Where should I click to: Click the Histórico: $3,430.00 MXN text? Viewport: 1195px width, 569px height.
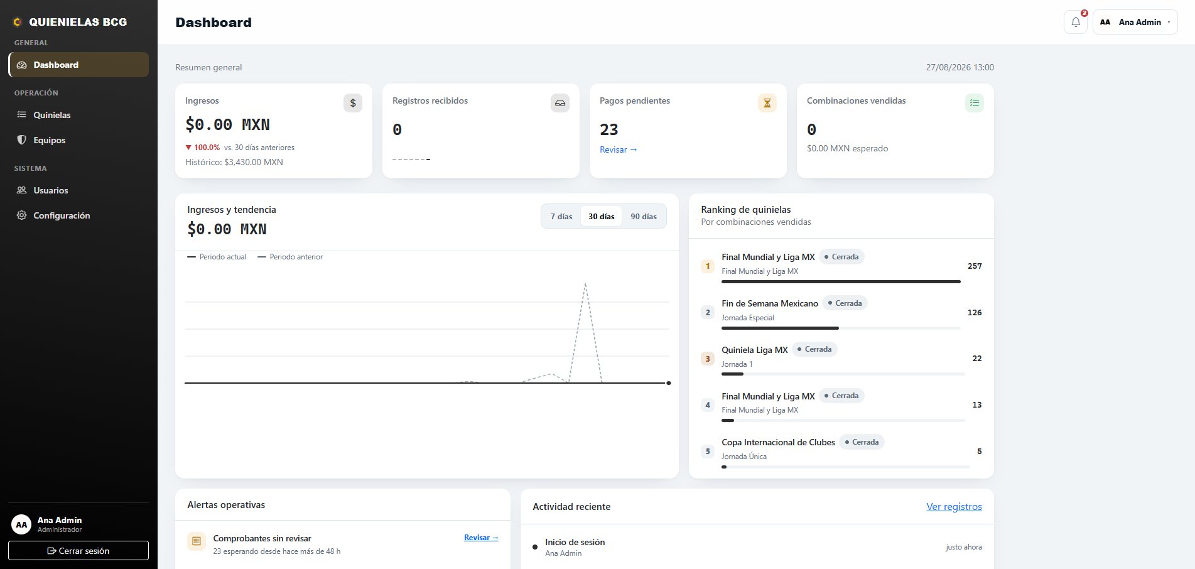click(x=234, y=162)
